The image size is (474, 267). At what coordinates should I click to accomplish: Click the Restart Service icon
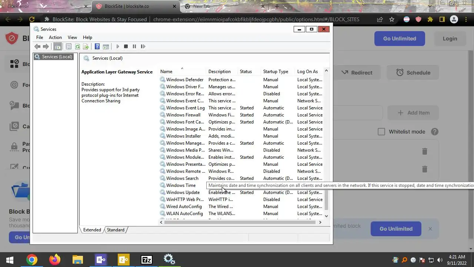pyautogui.click(x=143, y=47)
